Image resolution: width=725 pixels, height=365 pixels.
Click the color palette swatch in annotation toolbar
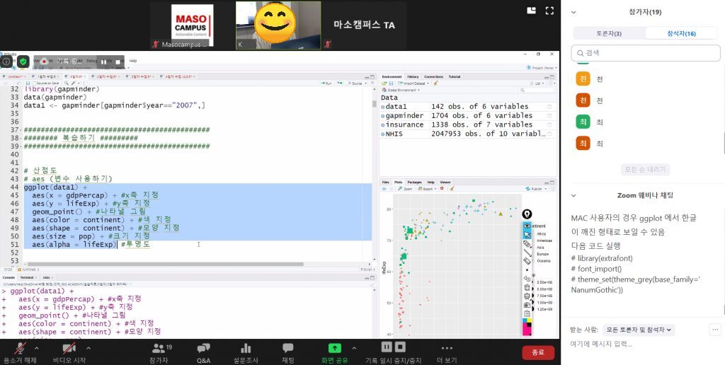click(x=527, y=327)
